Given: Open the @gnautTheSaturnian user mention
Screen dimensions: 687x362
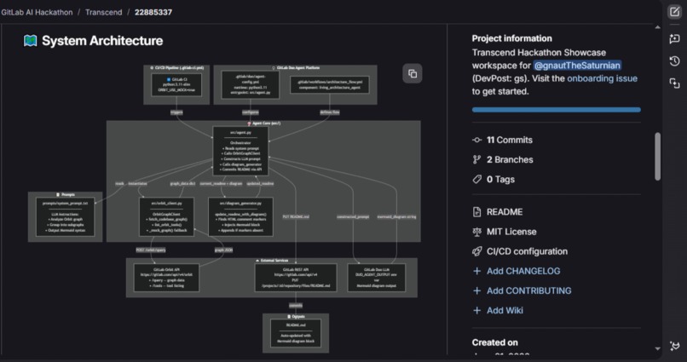Looking at the screenshot, I should point(577,66).
